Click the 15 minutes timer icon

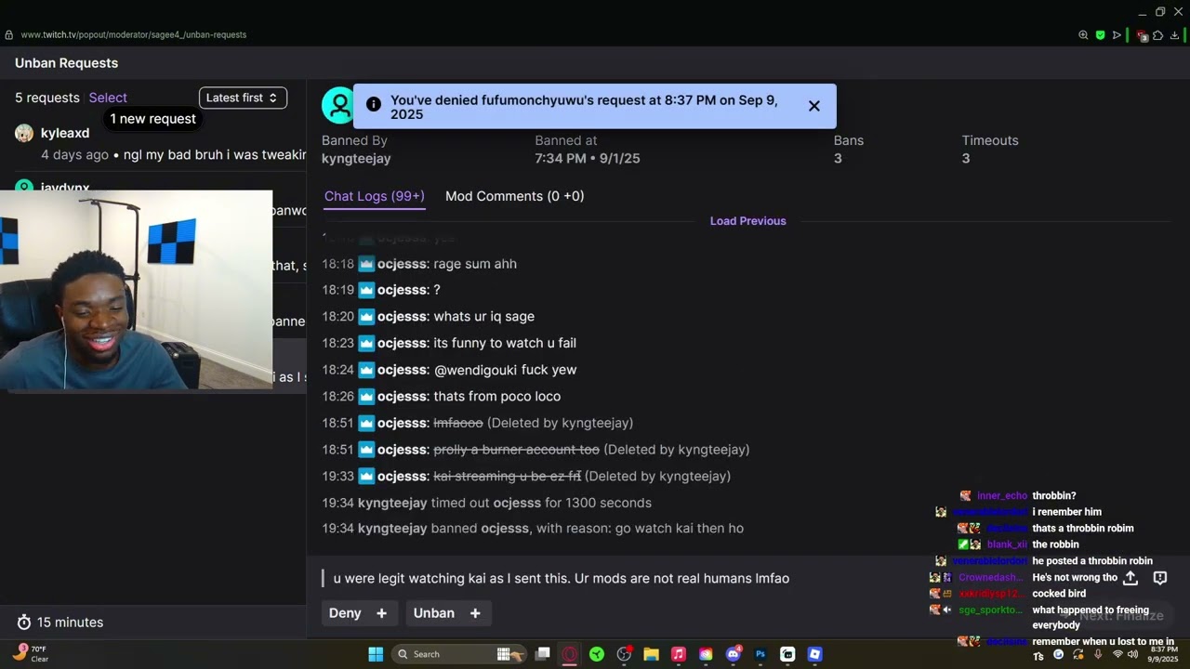(x=24, y=623)
